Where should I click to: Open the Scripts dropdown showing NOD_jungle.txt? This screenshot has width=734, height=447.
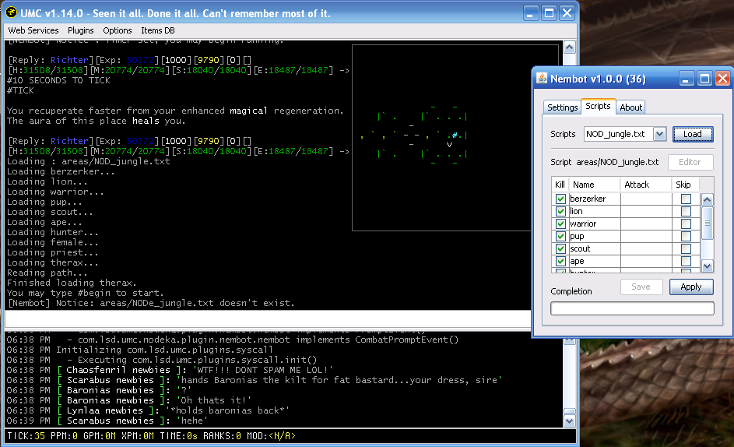pos(660,134)
